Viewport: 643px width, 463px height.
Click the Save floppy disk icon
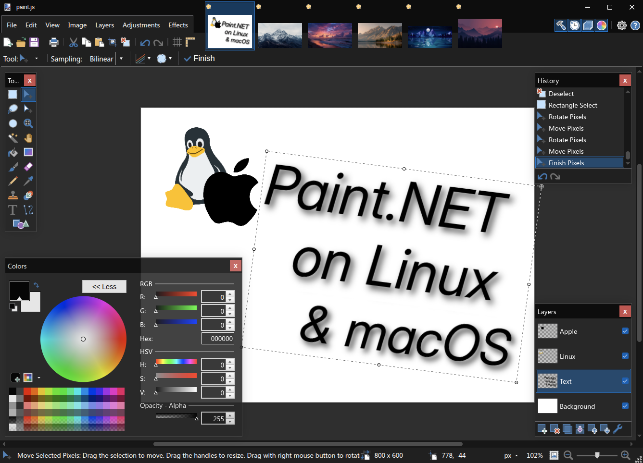[34, 42]
